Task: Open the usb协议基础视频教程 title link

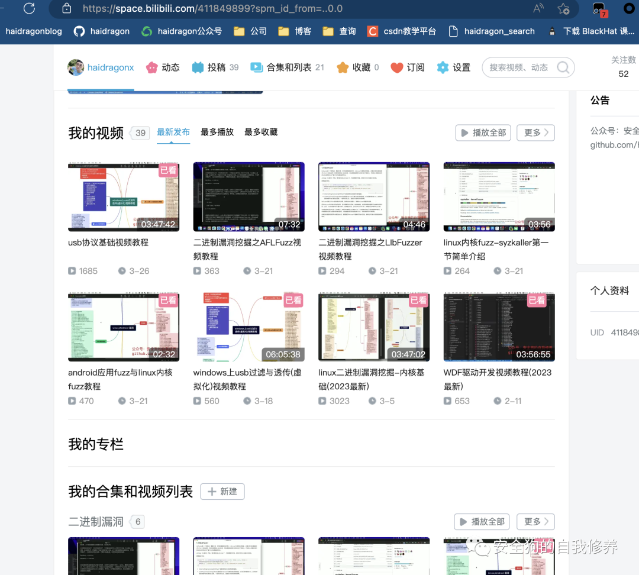Action: point(108,243)
